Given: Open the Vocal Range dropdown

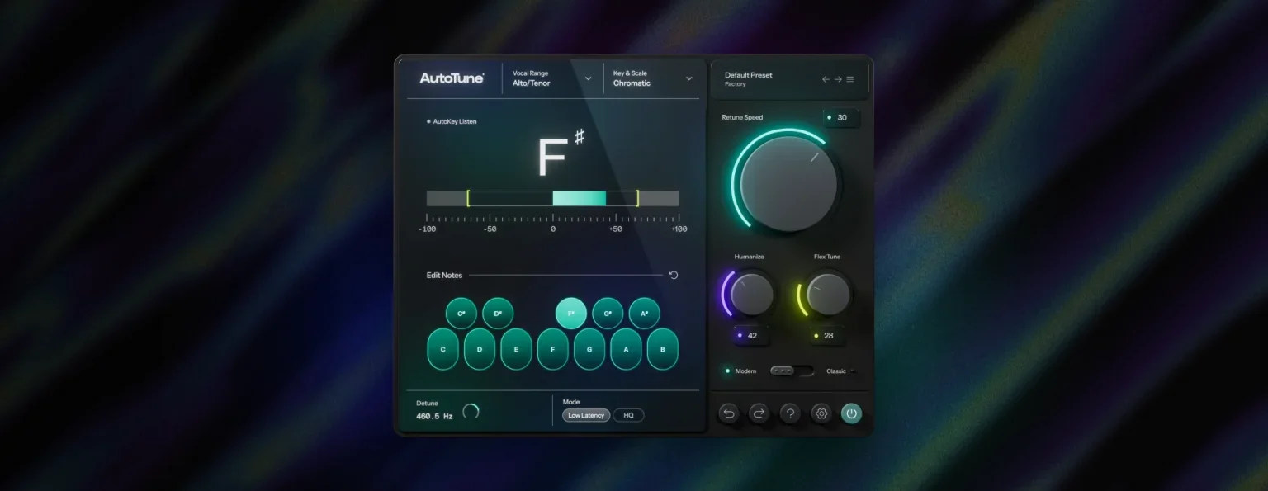Looking at the screenshot, I should pyautogui.click(x=551, y=78).
